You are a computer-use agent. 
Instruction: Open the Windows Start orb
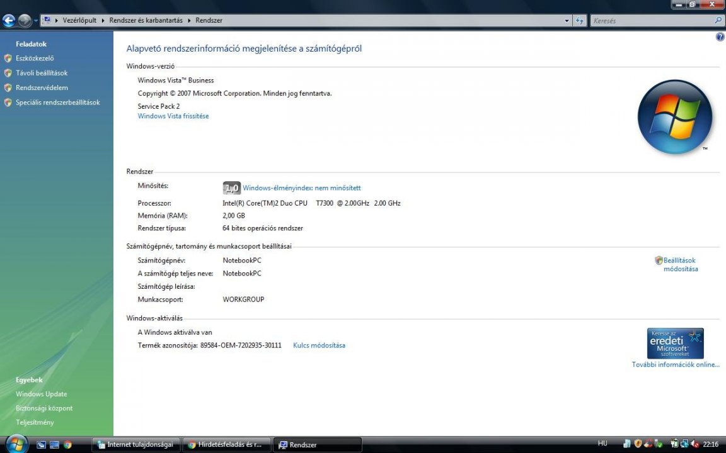click(x=16, y=444)
